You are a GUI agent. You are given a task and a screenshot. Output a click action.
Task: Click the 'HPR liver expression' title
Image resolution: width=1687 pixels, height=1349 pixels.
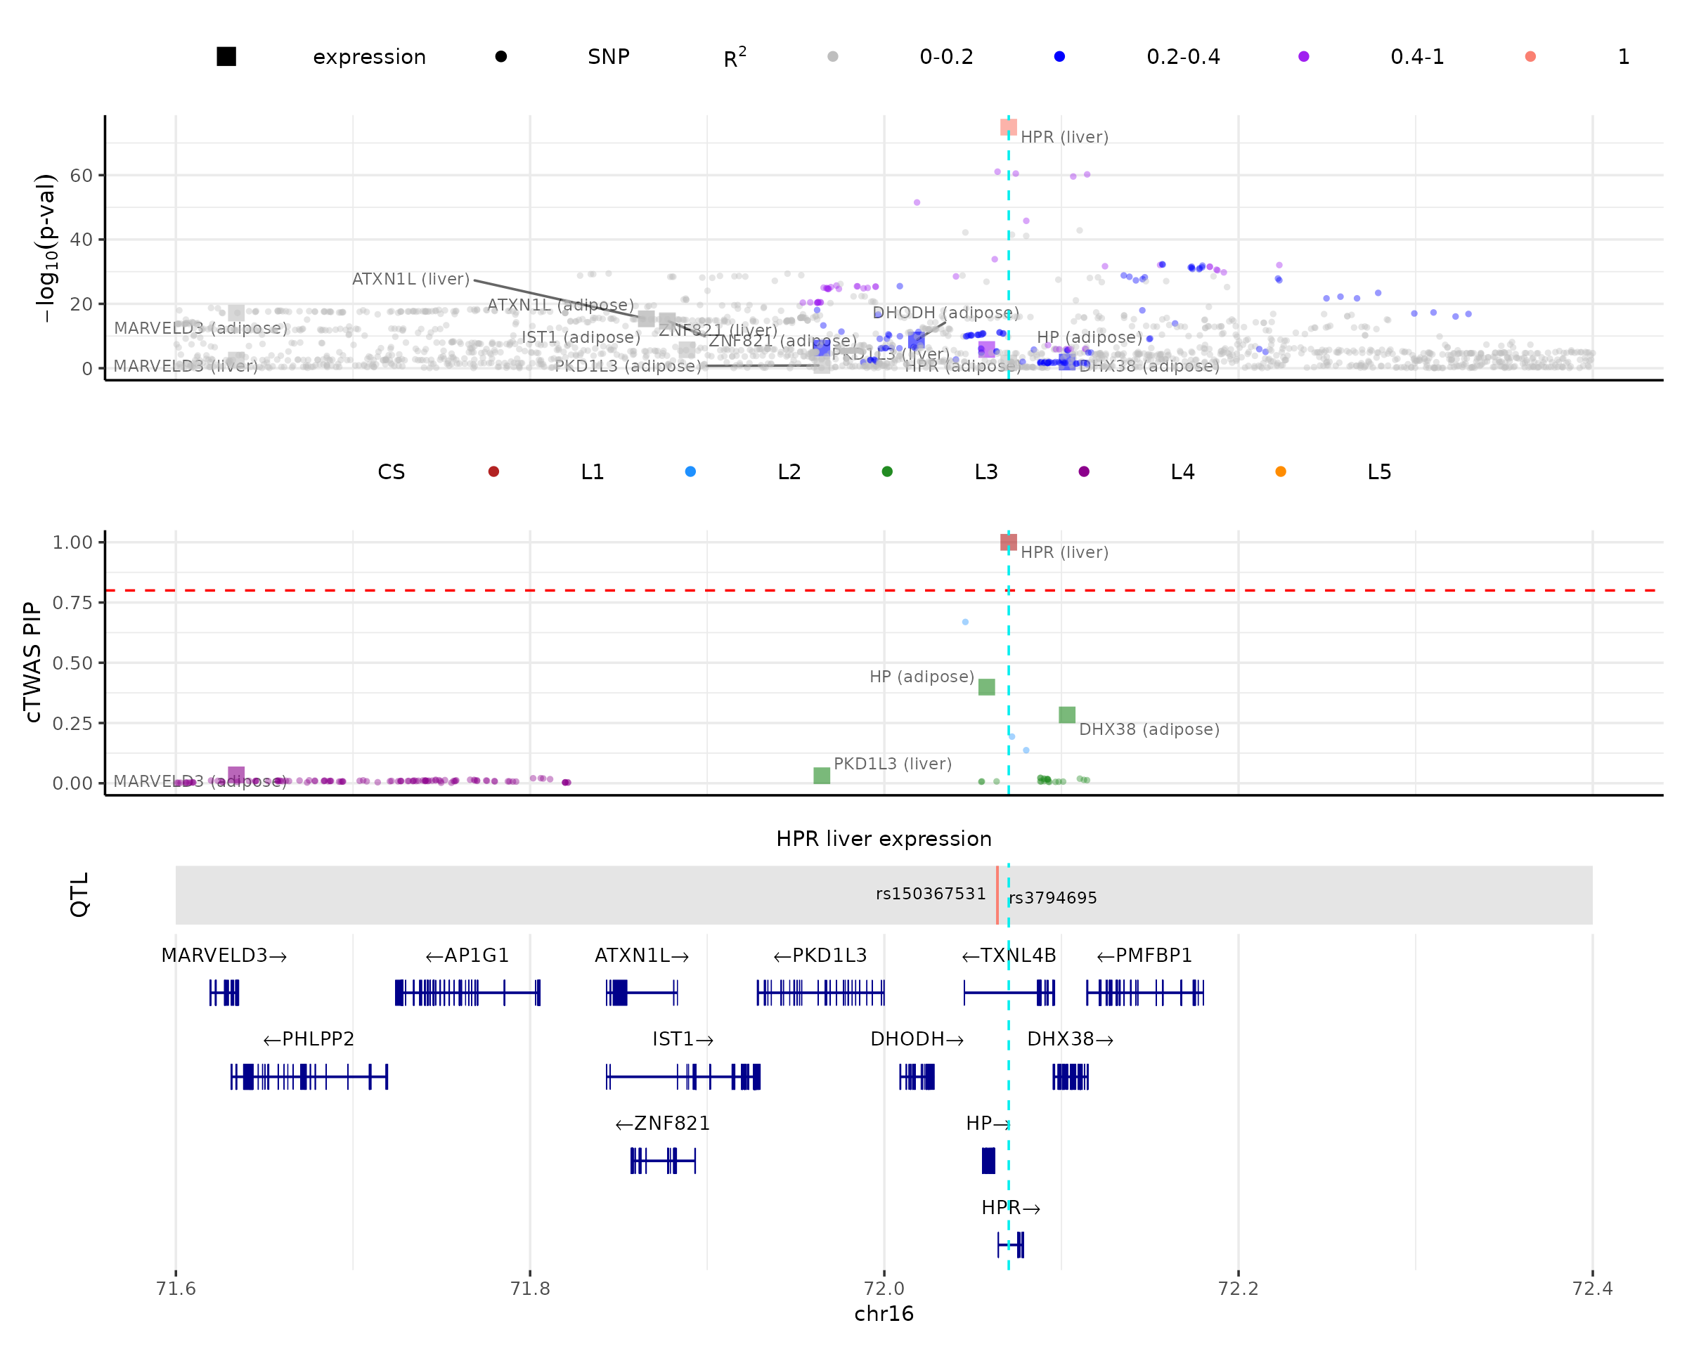(884, 839)
